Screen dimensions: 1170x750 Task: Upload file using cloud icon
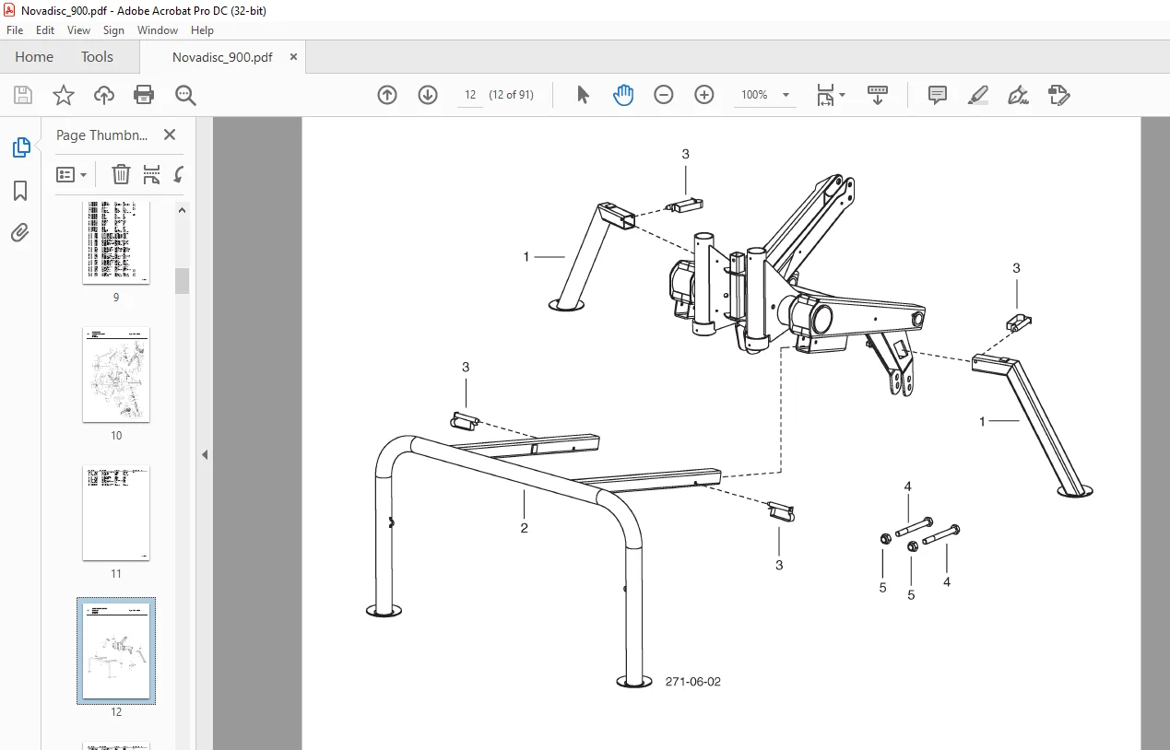click(104, 95)
